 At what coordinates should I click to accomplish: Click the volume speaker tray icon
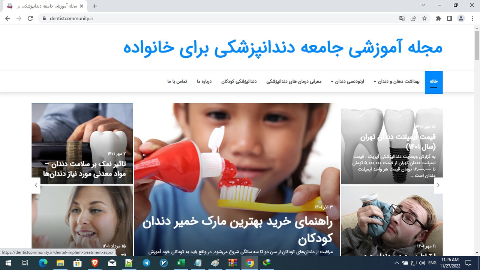pos(422,263)
